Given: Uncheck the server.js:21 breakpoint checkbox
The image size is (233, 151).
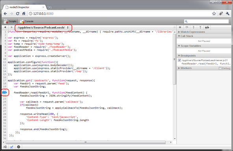Looking at the screenshot, I should (179, 60).
